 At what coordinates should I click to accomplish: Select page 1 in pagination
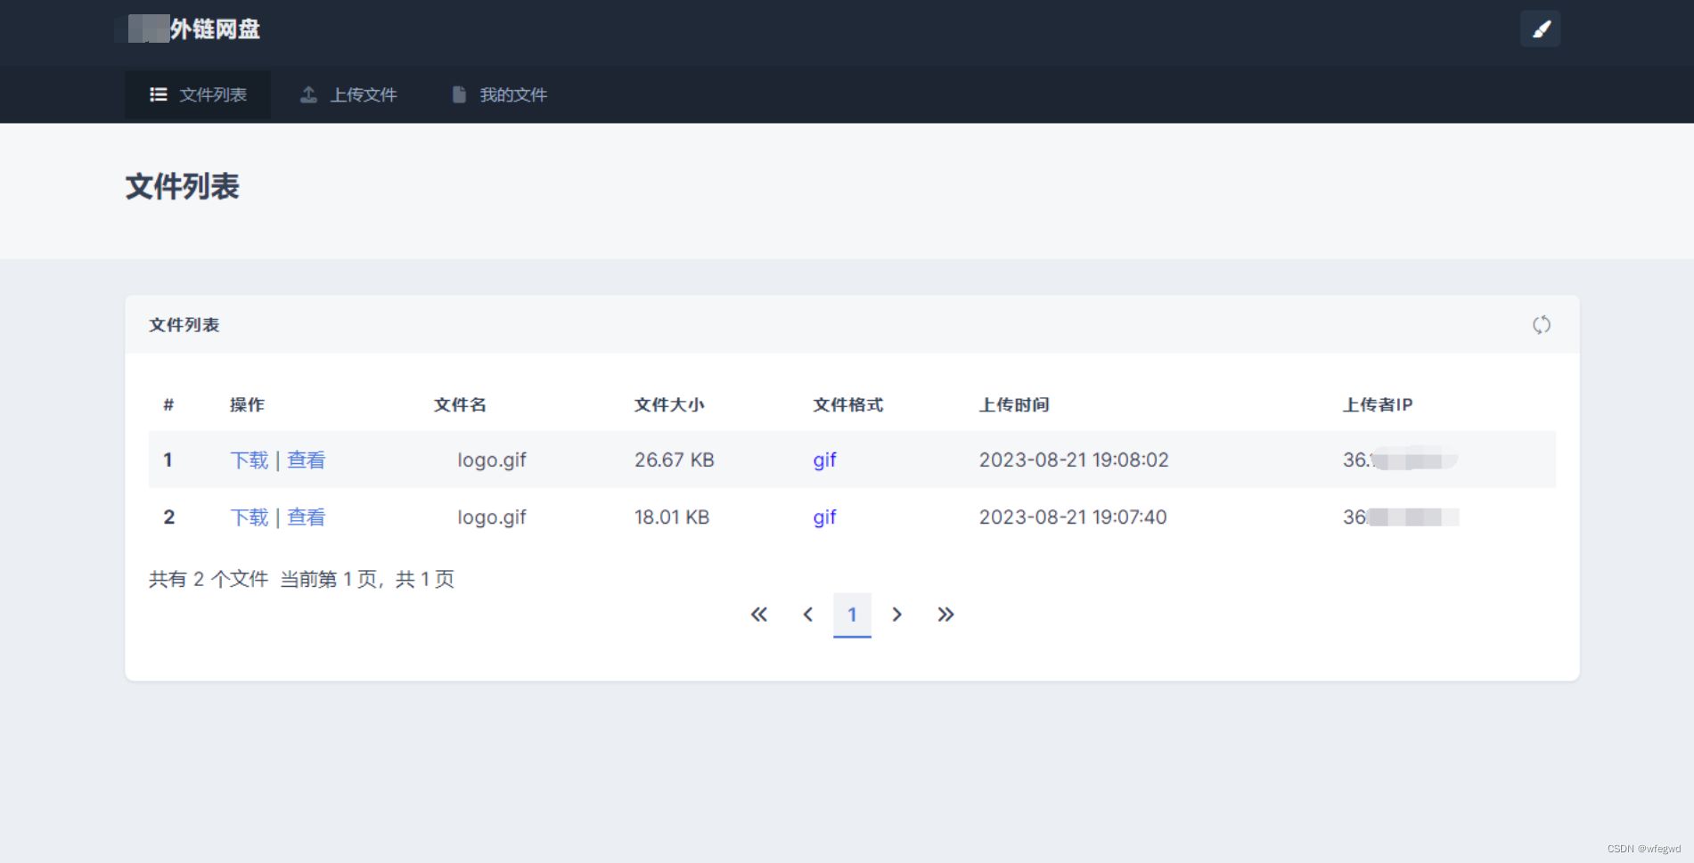tap(852, 615)
